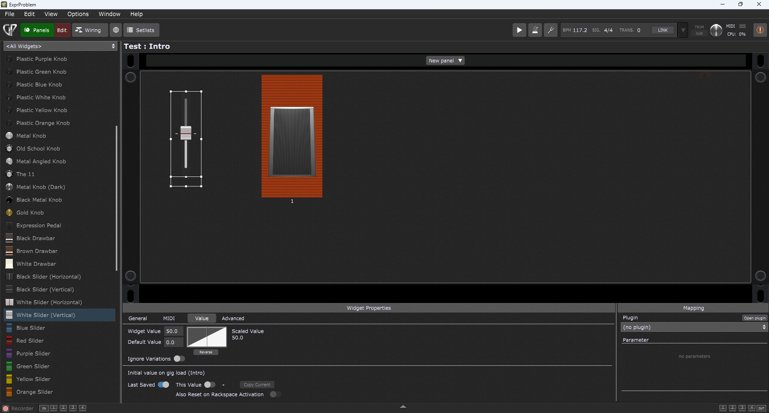Click the Reverse button
The image size is (769, 413).
point(206,352)
